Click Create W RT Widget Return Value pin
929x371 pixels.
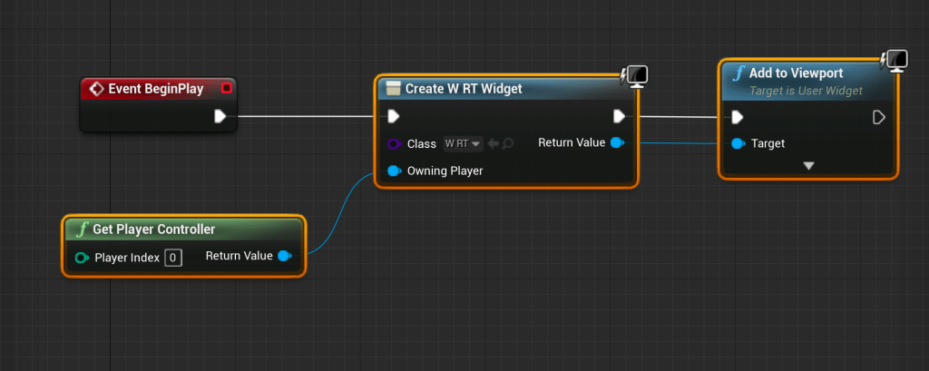pos(618,142)
